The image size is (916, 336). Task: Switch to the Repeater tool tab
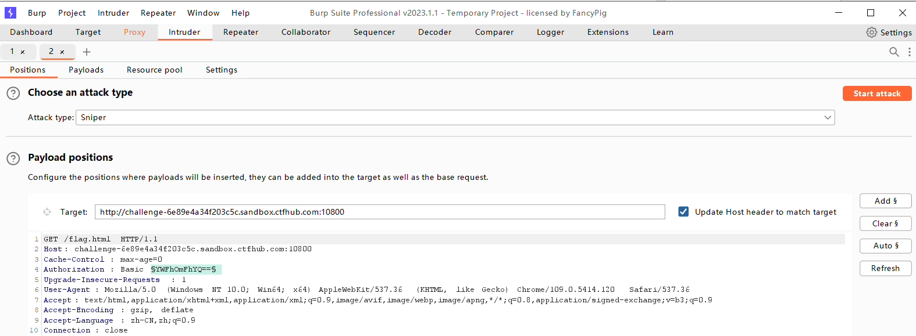click(241, 32)
